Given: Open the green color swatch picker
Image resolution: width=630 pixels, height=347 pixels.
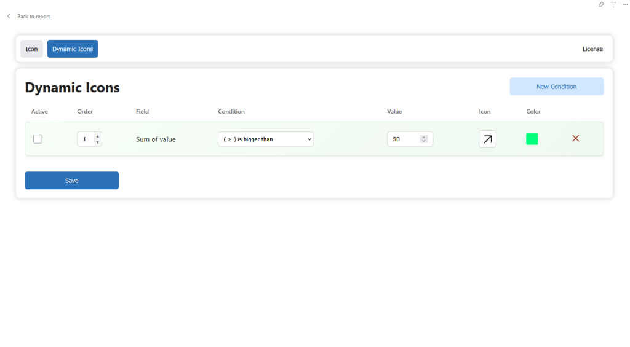Looking at the screenshot, I should pos(532,139).
